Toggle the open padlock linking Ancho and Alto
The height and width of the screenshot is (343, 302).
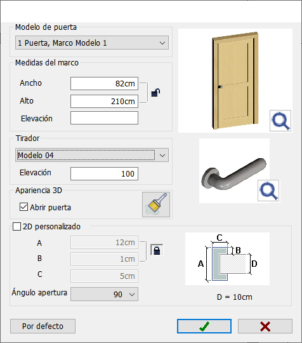tap(155, 92)
